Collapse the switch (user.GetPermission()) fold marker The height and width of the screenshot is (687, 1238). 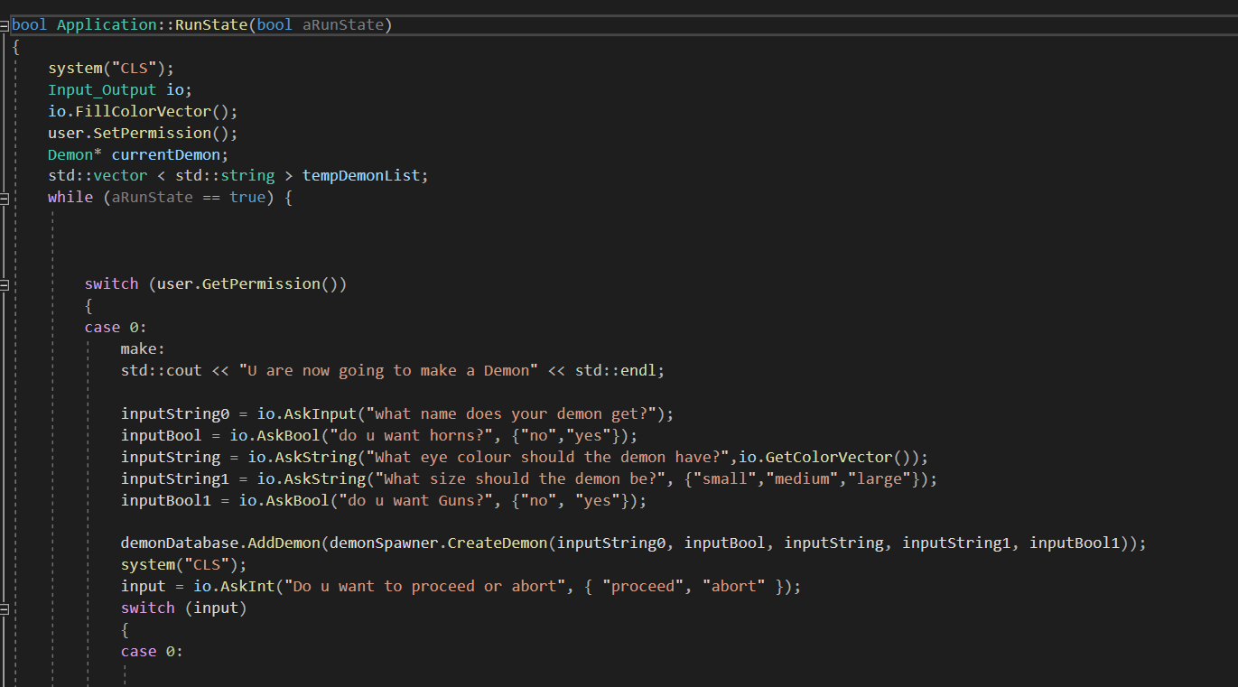5,284
